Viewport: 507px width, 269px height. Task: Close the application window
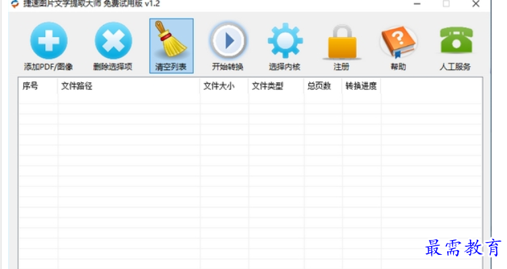[x=475, y=4]
